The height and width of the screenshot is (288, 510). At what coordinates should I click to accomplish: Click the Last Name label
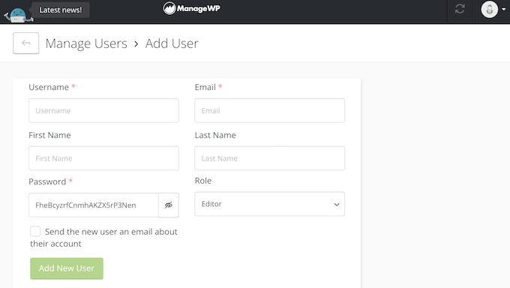[215, 135]
